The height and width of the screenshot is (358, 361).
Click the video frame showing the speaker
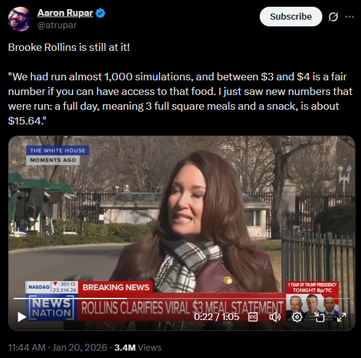click(182, 233)
